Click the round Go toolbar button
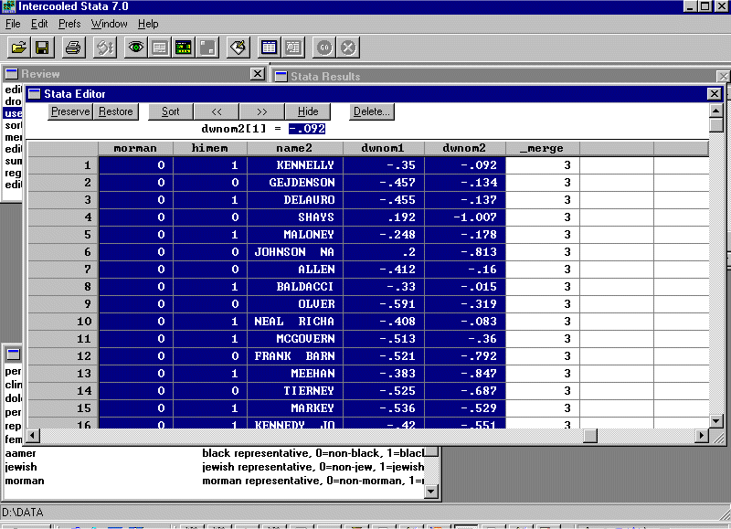Screen dimensions: 731x529 (324, 48)
